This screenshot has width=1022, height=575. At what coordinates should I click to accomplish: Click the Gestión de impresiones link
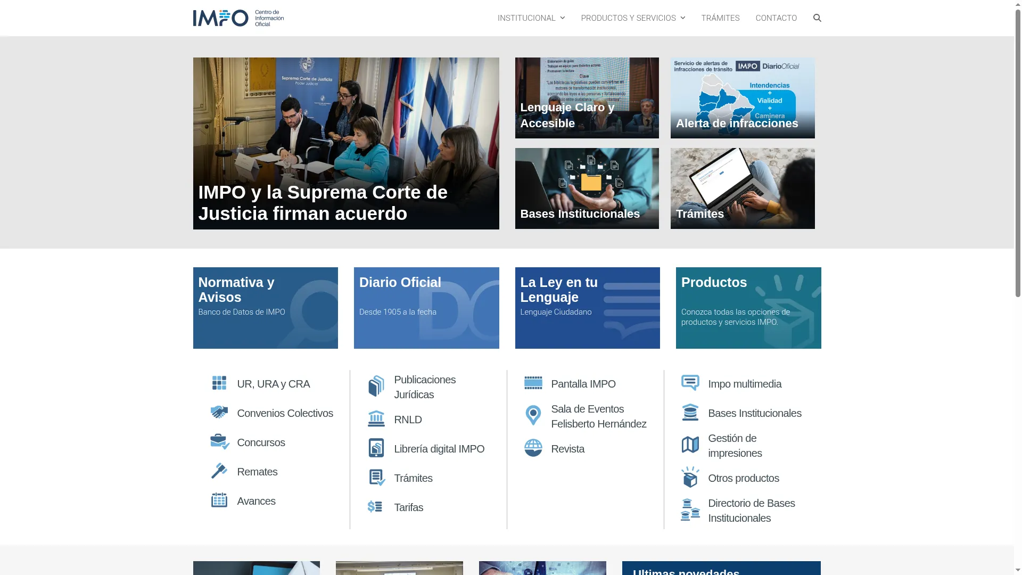(x=735, y=446)
